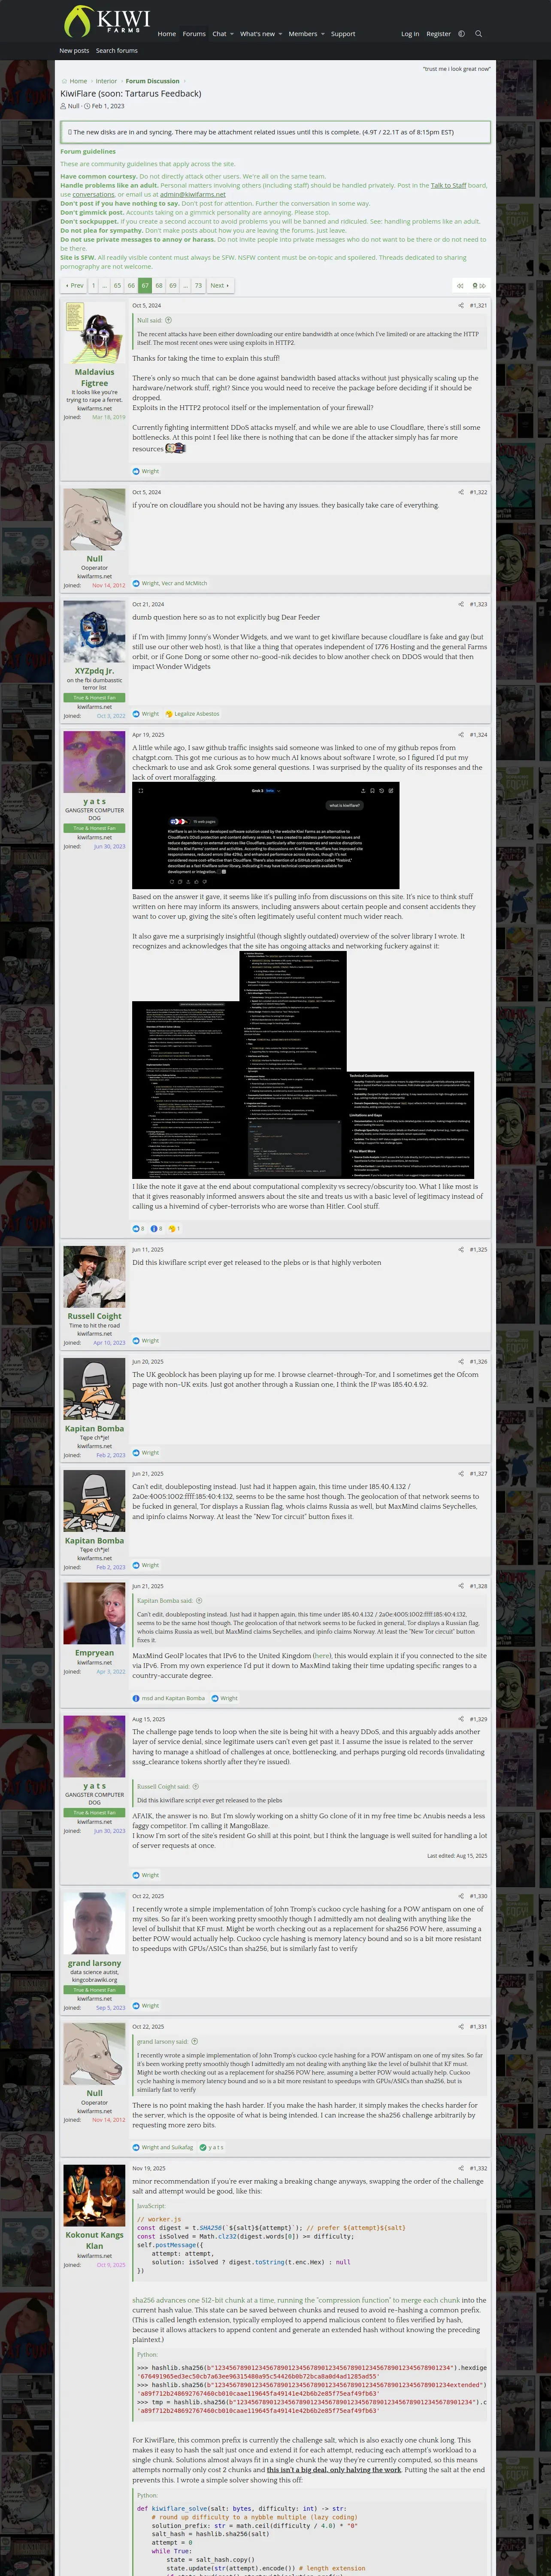Click the Log in link
Viewport: 551px width, 2576px height.
point(410,34)
